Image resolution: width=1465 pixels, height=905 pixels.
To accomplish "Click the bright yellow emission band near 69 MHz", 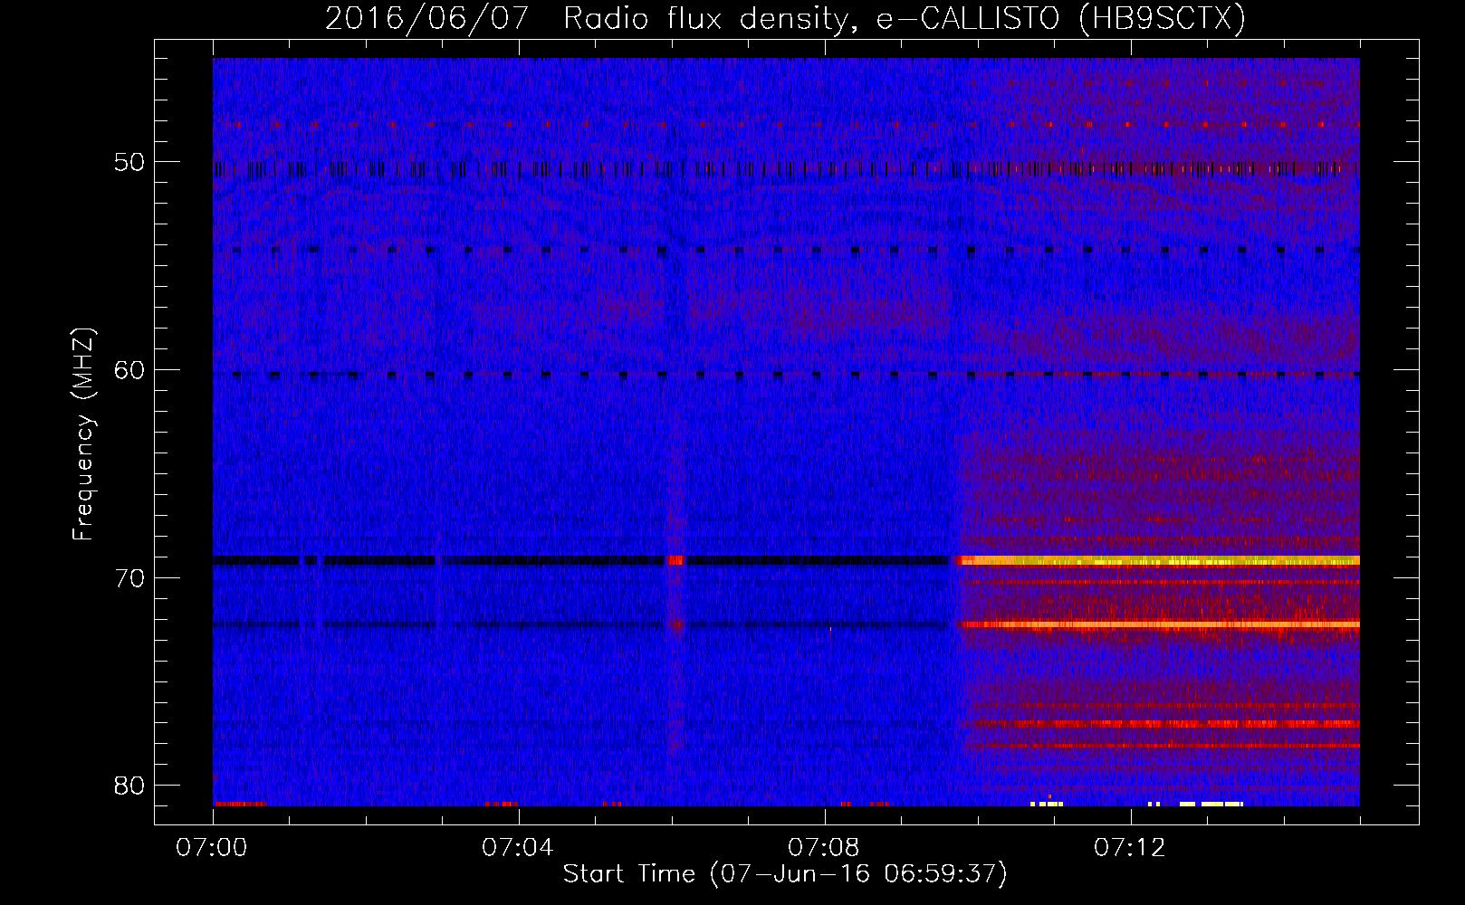I will pyautogui.click(x=1159, y=561).
